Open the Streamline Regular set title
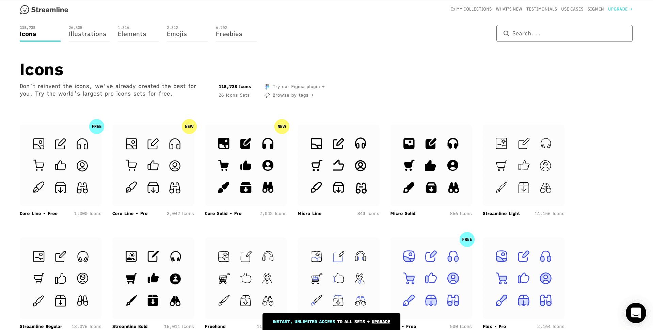Viewport: 653px width, 330px height. (x=41, y=327)
